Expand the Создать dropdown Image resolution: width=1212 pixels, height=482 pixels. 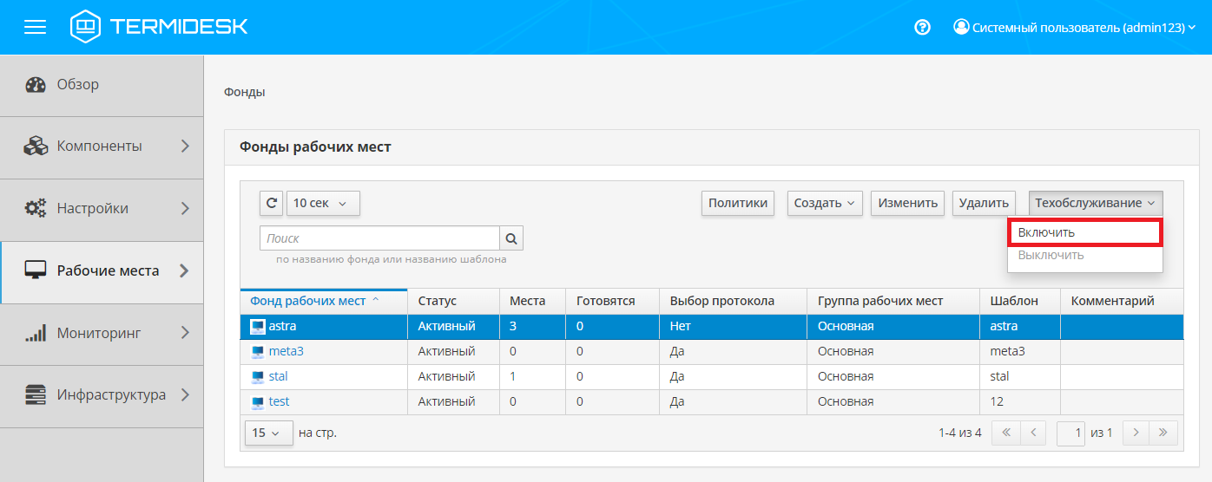824,203
